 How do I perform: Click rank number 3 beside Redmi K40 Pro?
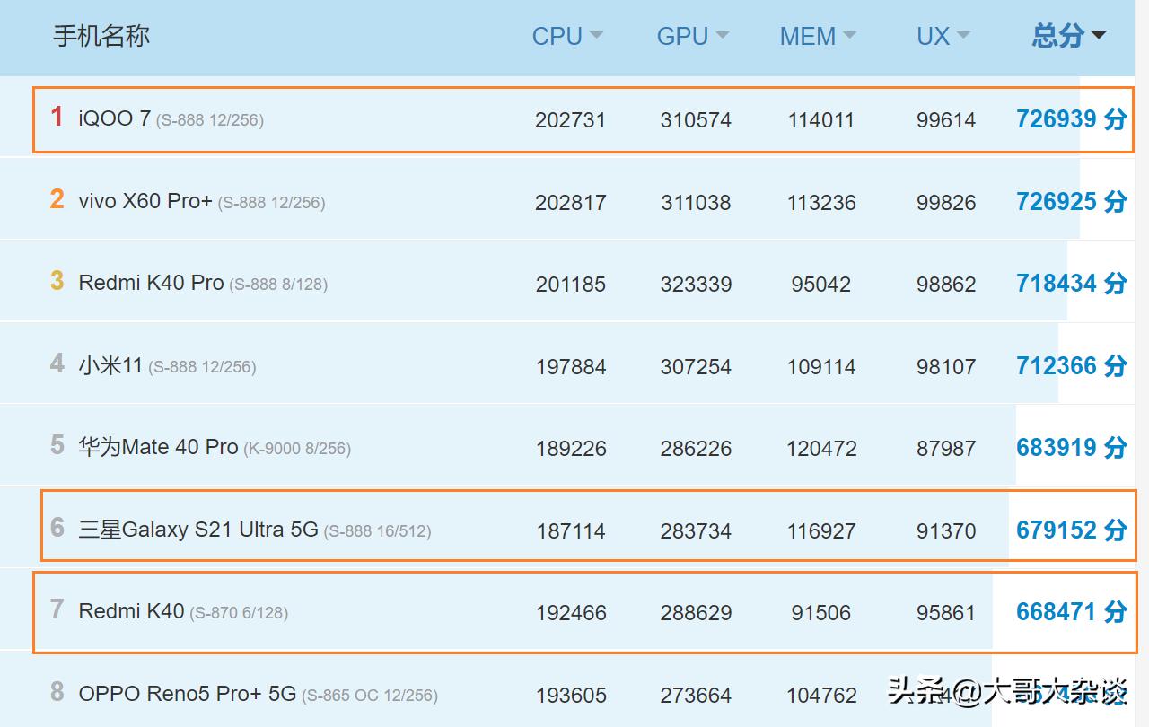57,281
